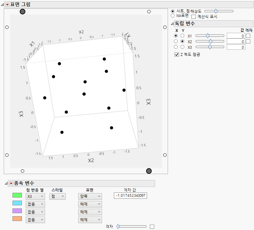
Task: Open the 표면 dropdown showing 양쪽
Action: click(x=89, y=197)
